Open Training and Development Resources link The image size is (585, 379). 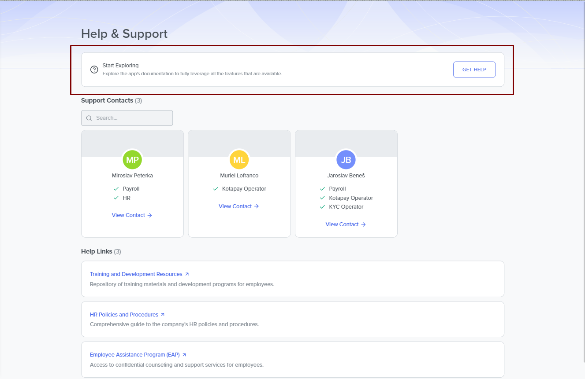[x=136, y=274]
